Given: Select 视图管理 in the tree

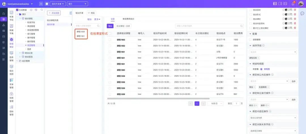Looking at the screenshot, I should [31, 45].
